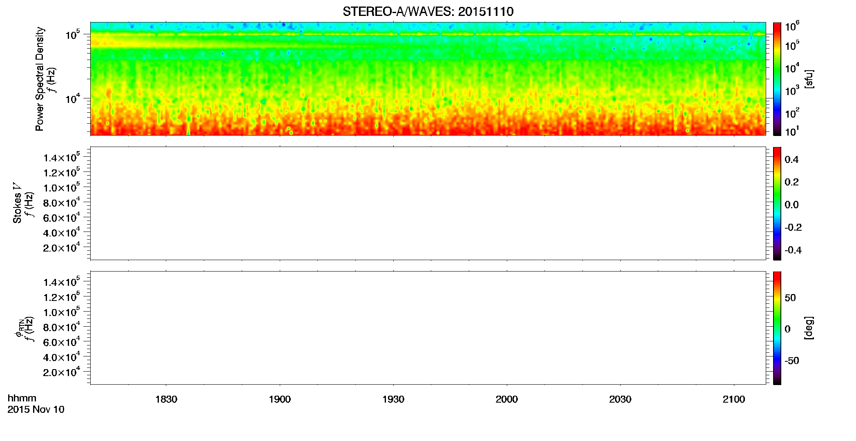The image size is (856, 441).
Task: Click the power spectral density color bar
Action: (x=777, y=79)
